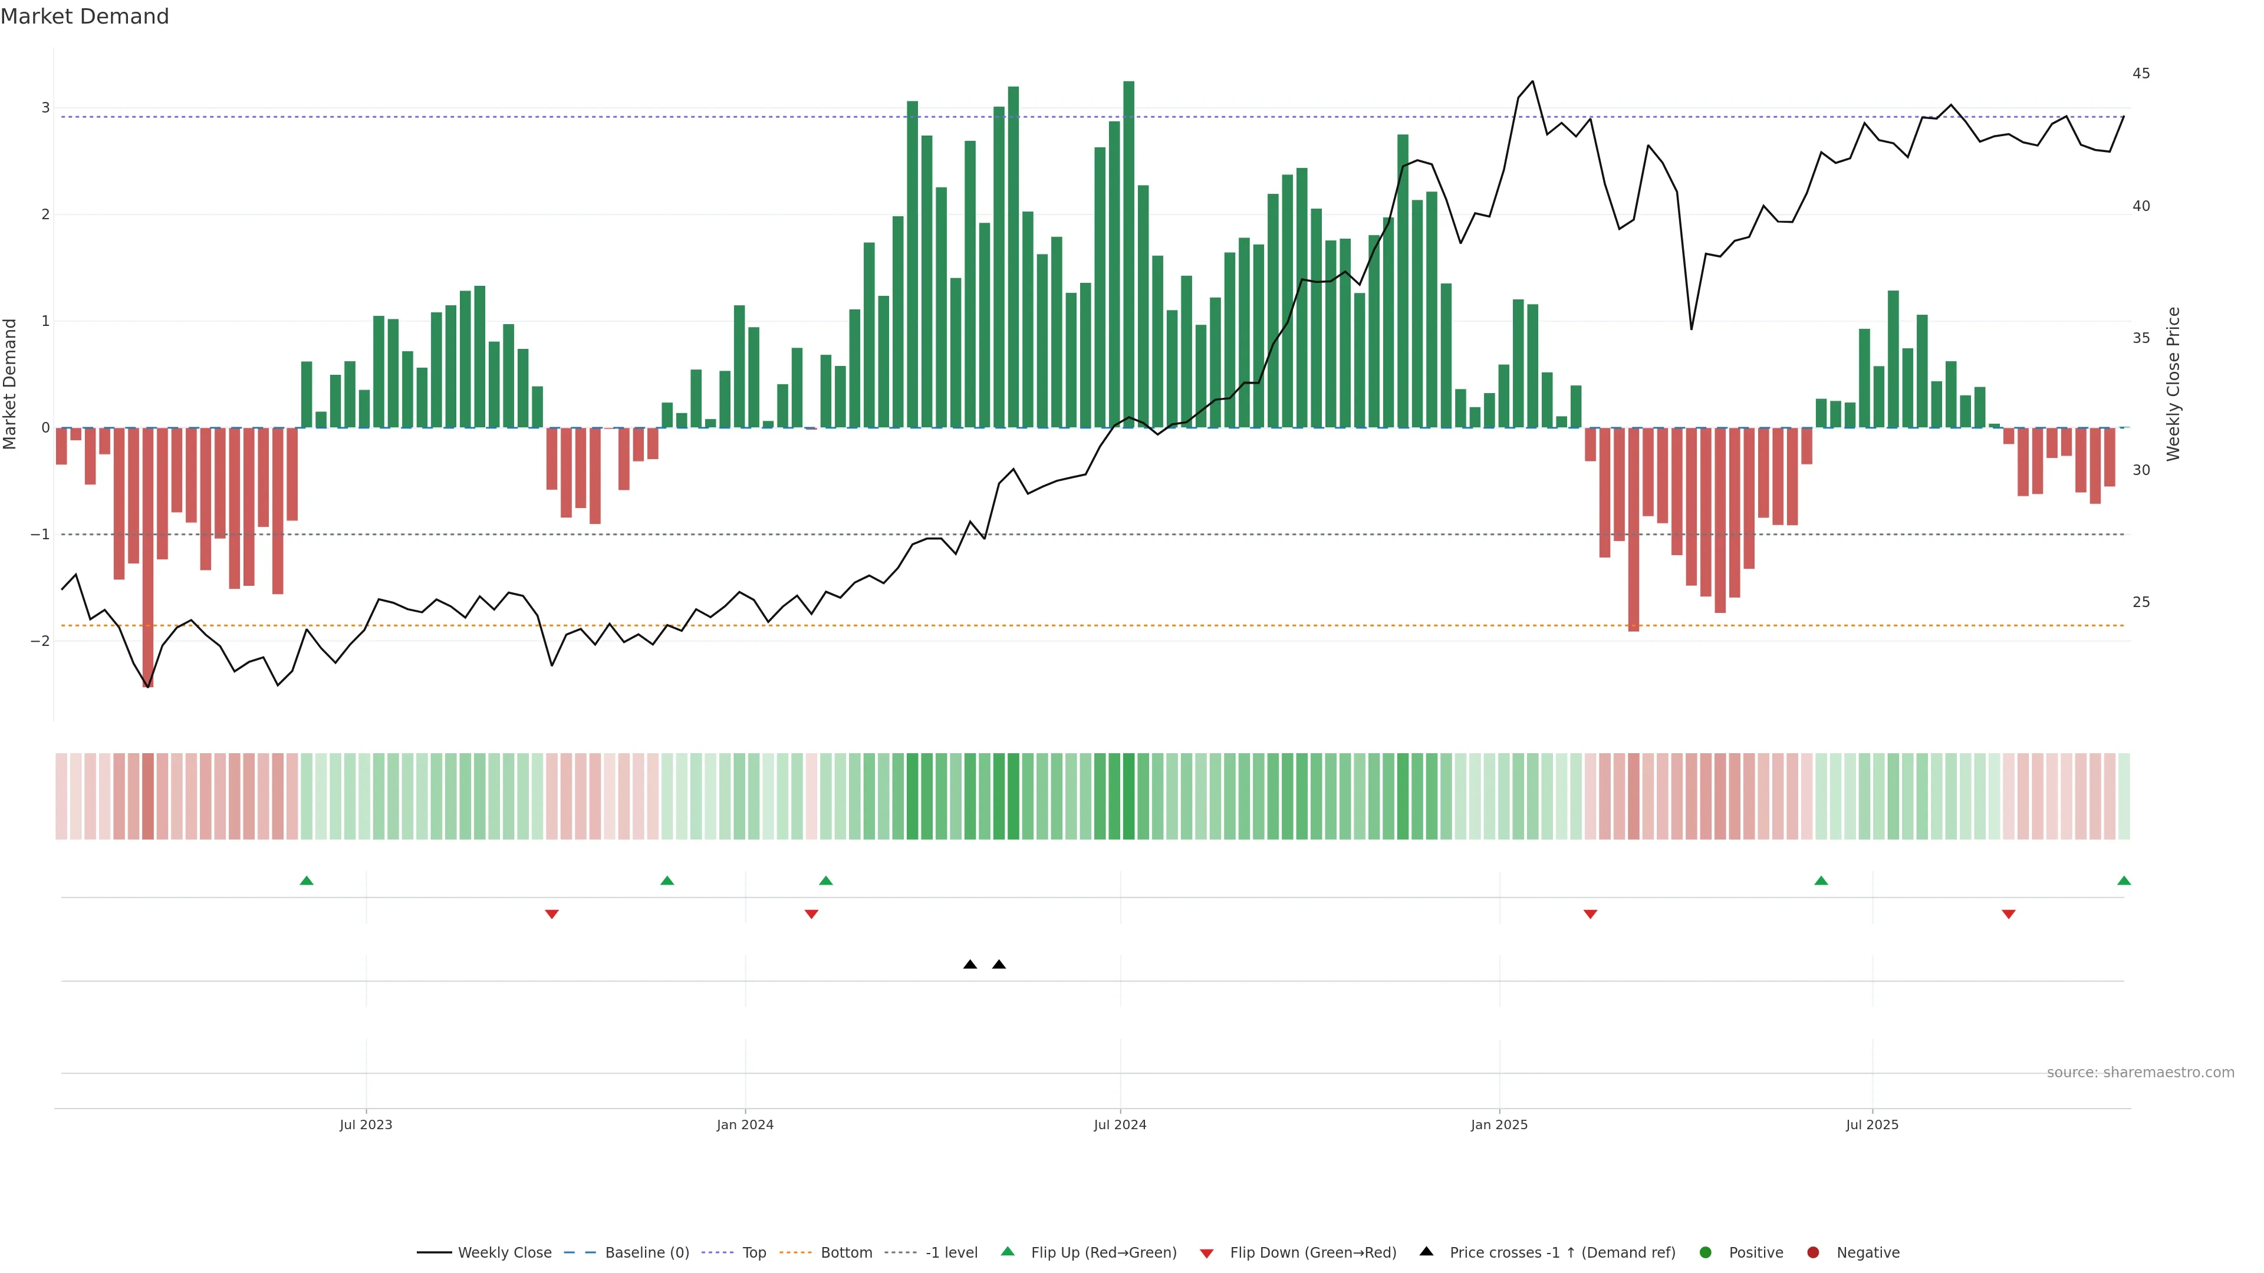Image resolution: width=2264 pixels, height=1273 pixels.
Task: Click the red flip-down marker after Jan 2025
Action: 1590,915
